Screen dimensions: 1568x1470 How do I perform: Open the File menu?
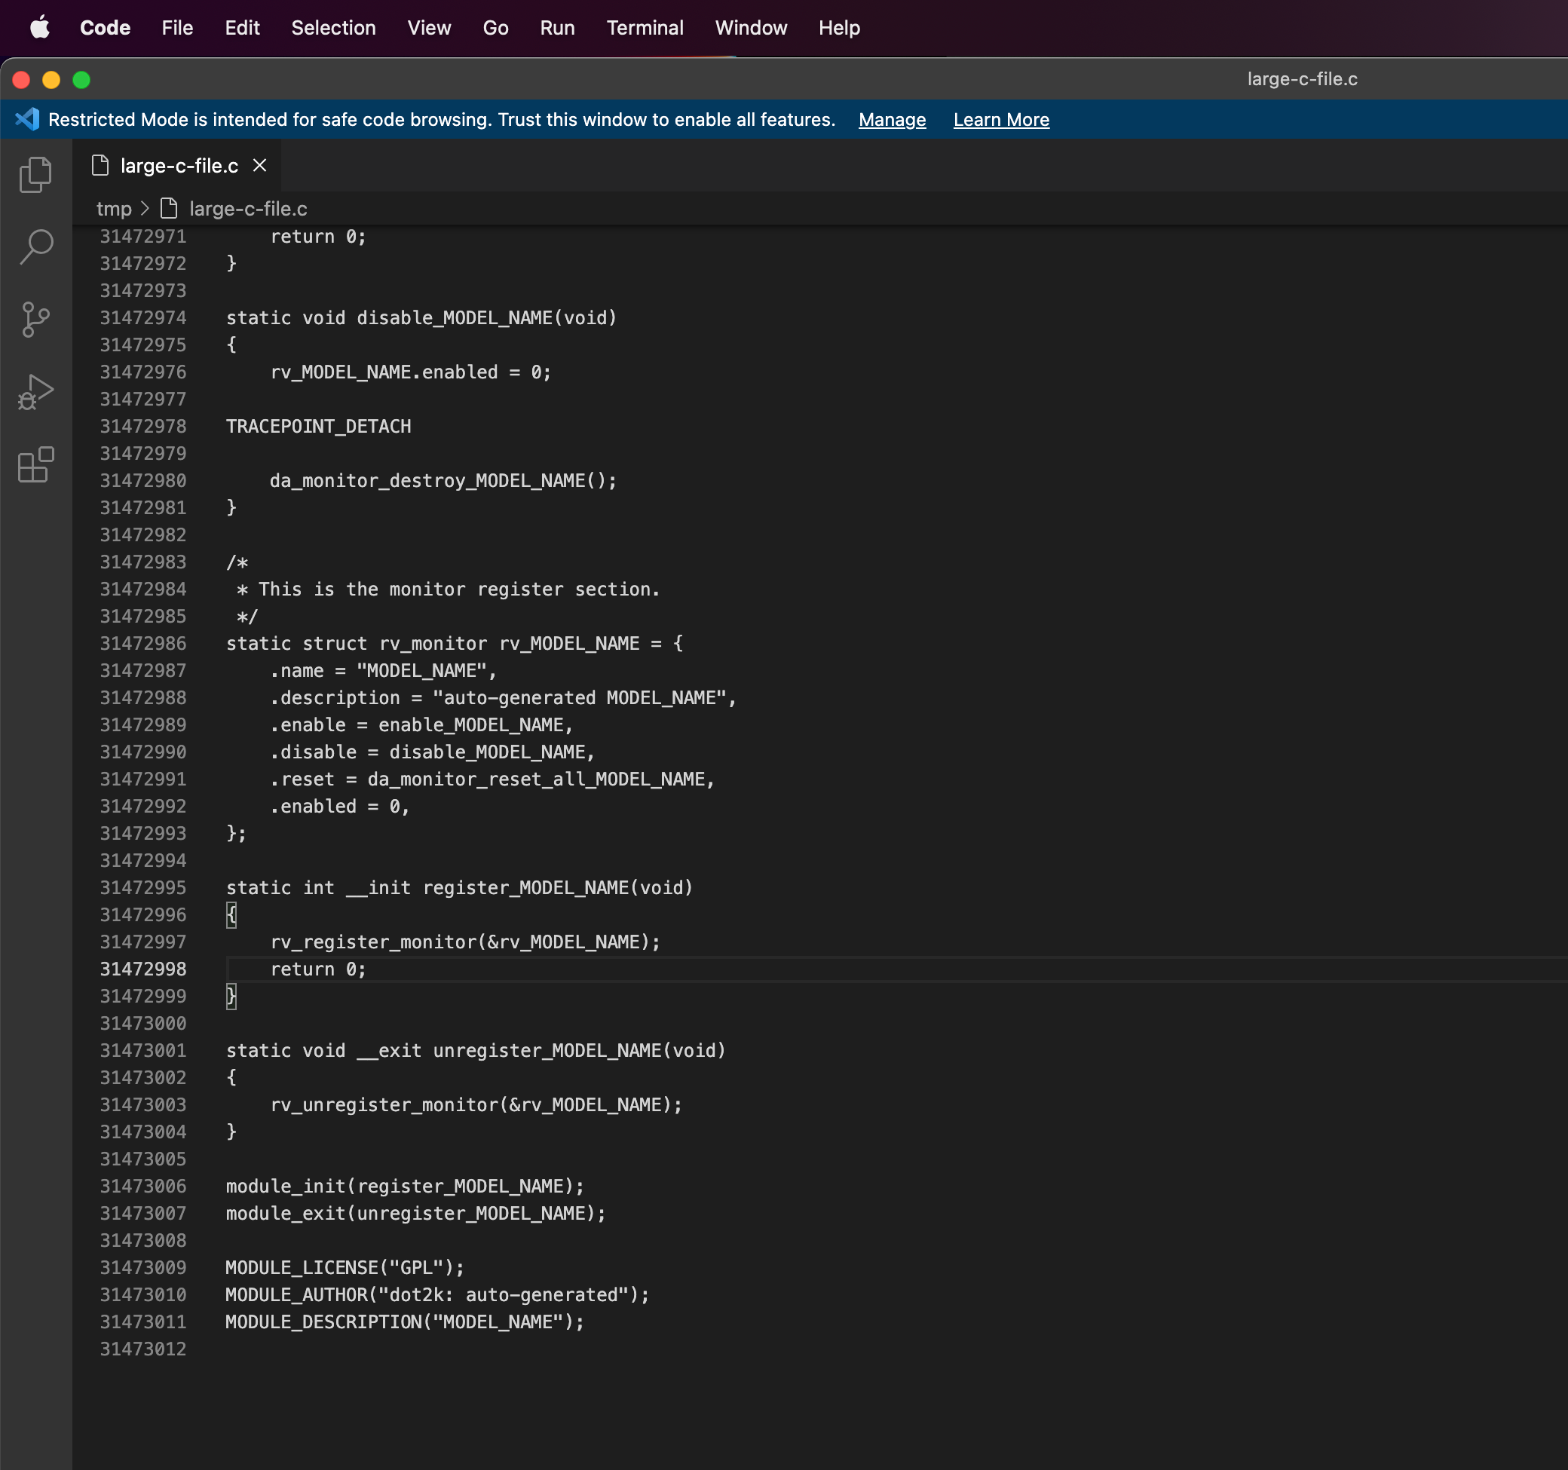point(176,28)
